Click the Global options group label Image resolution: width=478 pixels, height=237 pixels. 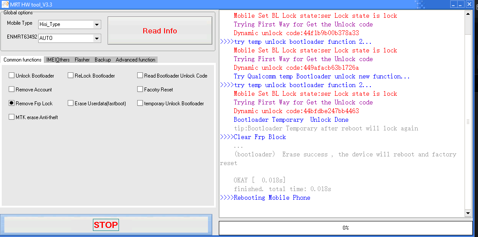tap(18, 13)
